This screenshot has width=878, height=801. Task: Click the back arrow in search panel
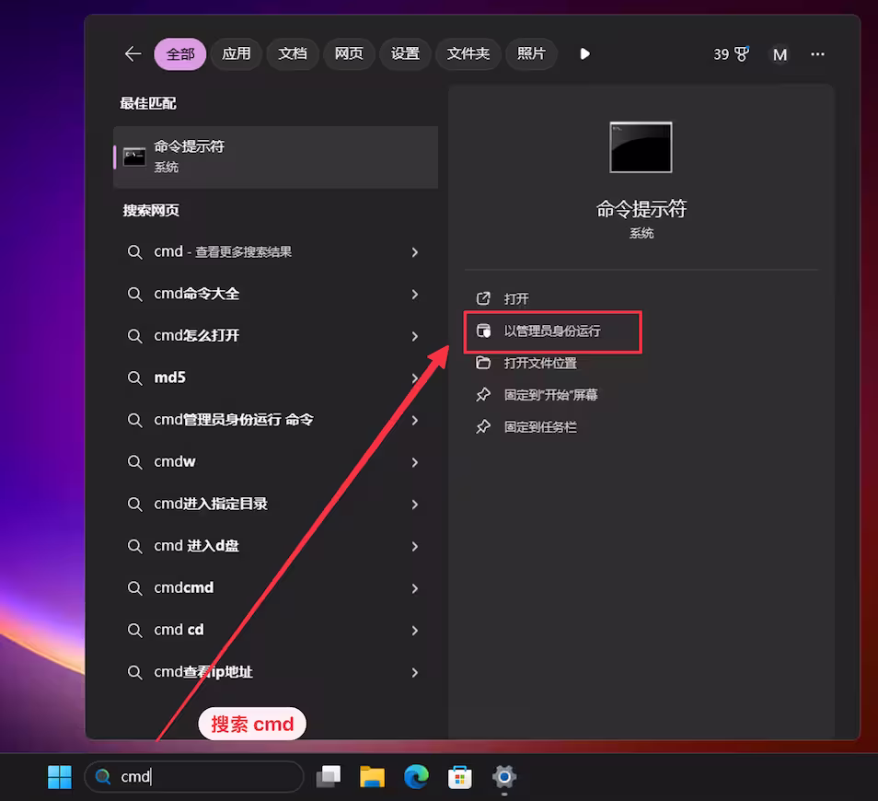coord(133,54)
